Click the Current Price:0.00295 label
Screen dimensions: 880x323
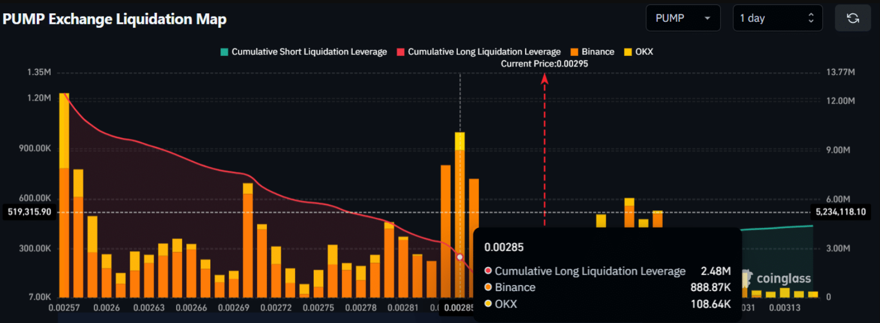point(544,64)
